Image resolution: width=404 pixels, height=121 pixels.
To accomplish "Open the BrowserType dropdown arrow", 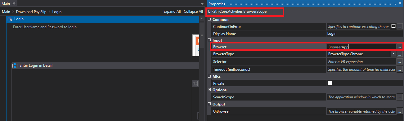I will point(393,54).
